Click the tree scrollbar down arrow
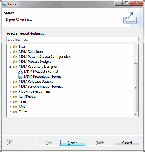 tap(136, 114)
